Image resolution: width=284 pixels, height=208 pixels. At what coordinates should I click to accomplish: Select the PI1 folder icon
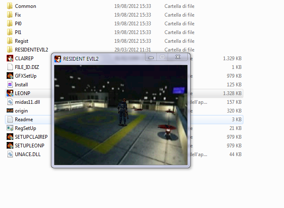pos(10,32)
